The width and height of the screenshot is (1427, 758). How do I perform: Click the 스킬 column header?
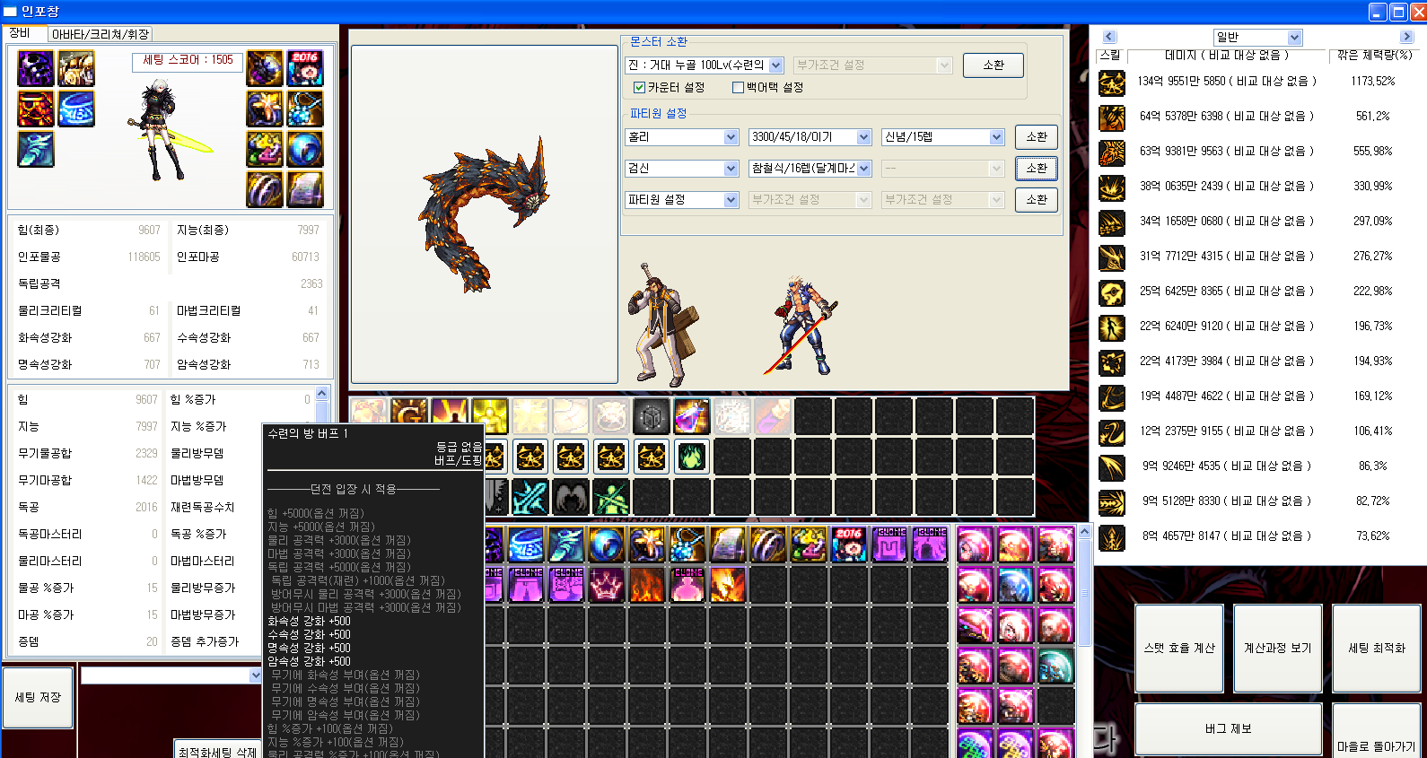(1109, 56)
